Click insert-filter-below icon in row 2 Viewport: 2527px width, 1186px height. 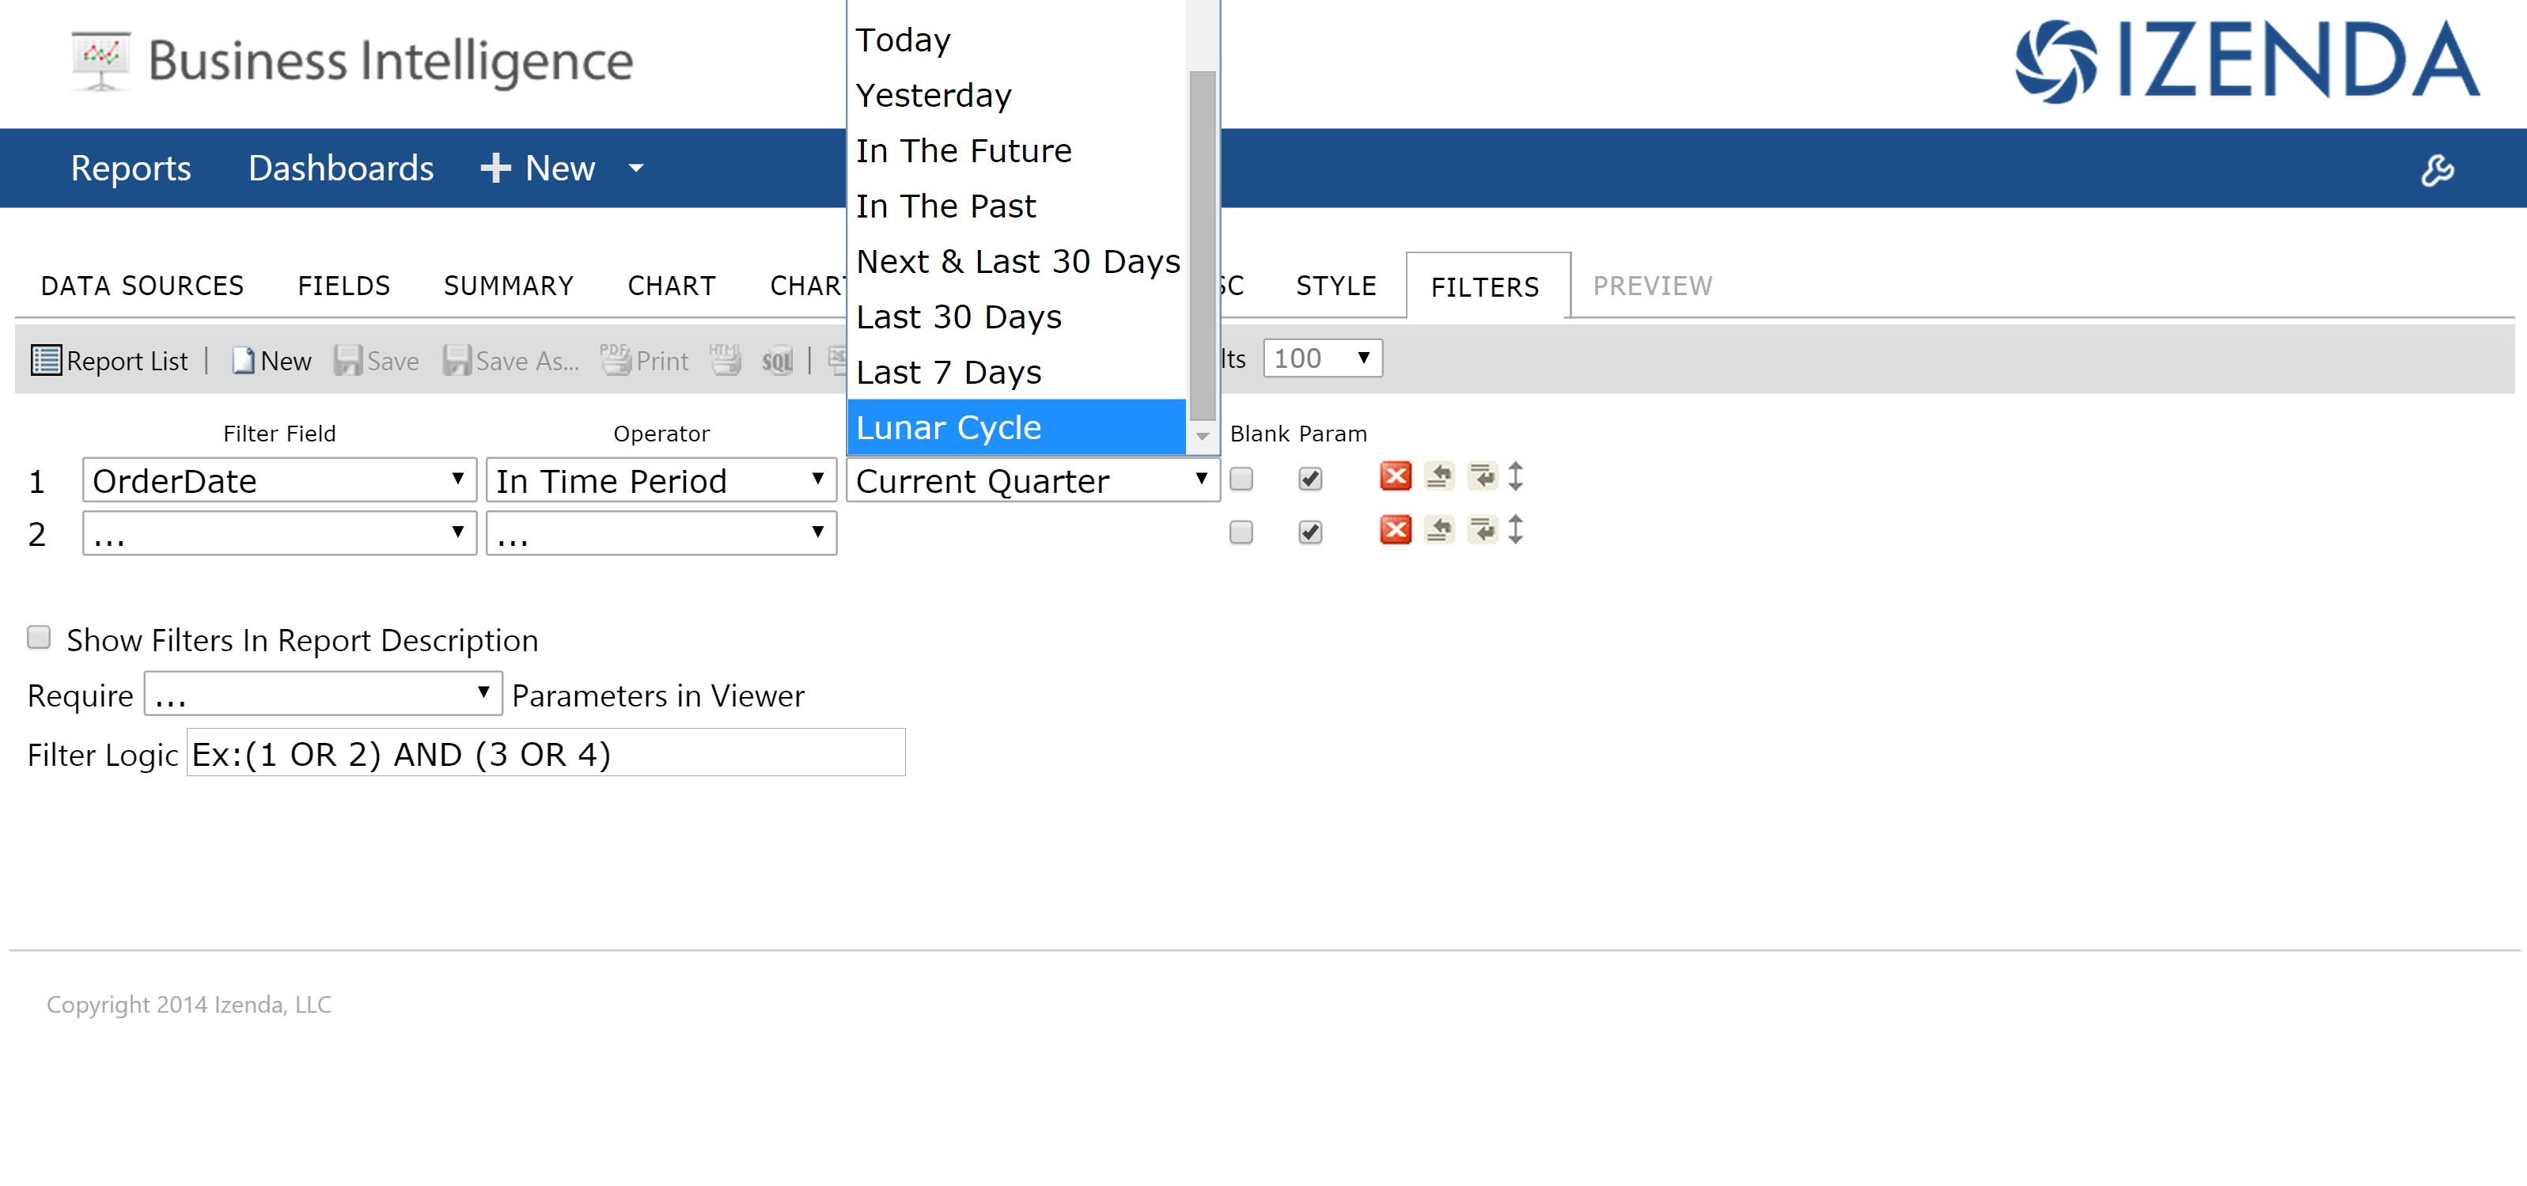tap(1482, 530)
